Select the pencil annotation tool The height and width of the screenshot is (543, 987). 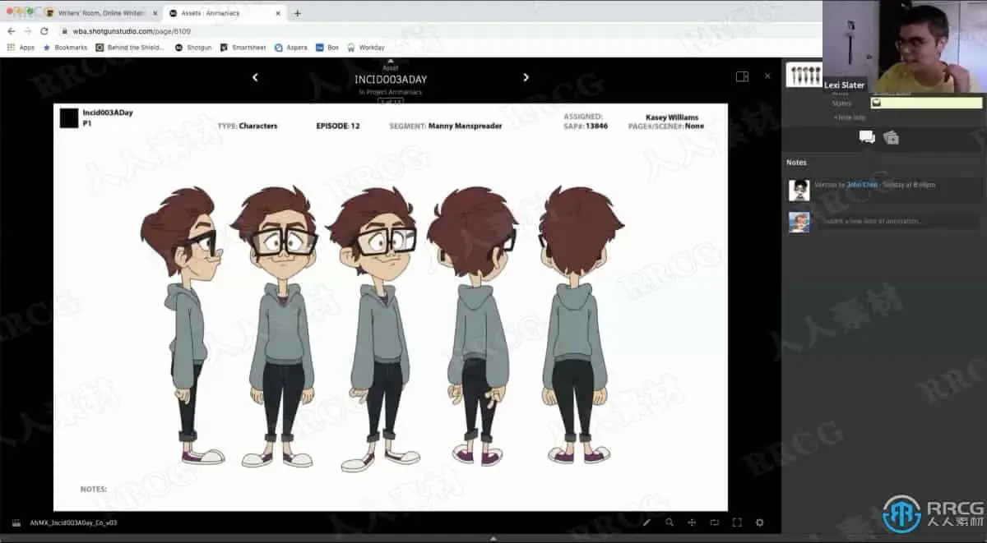coord(646,522)
